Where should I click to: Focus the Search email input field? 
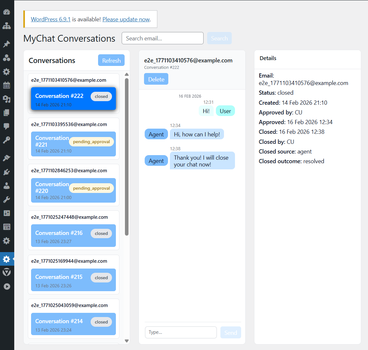click(x=162, y=38)
